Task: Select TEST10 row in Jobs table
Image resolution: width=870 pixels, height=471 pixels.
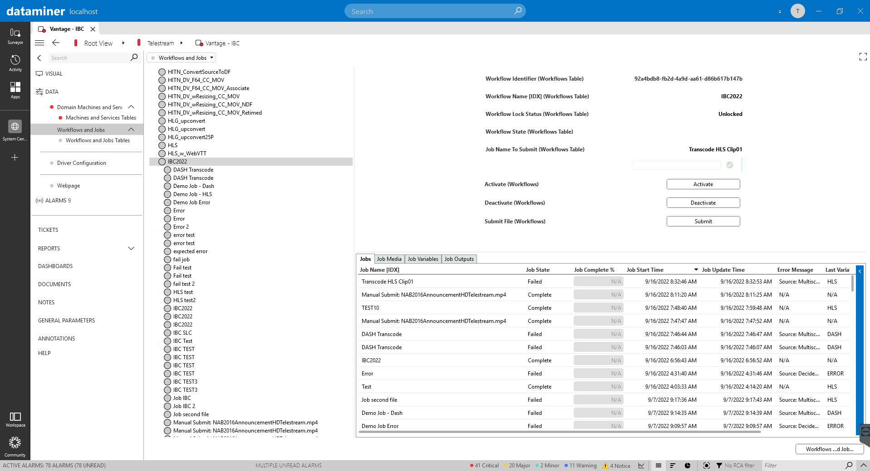Action: [604, 308]
